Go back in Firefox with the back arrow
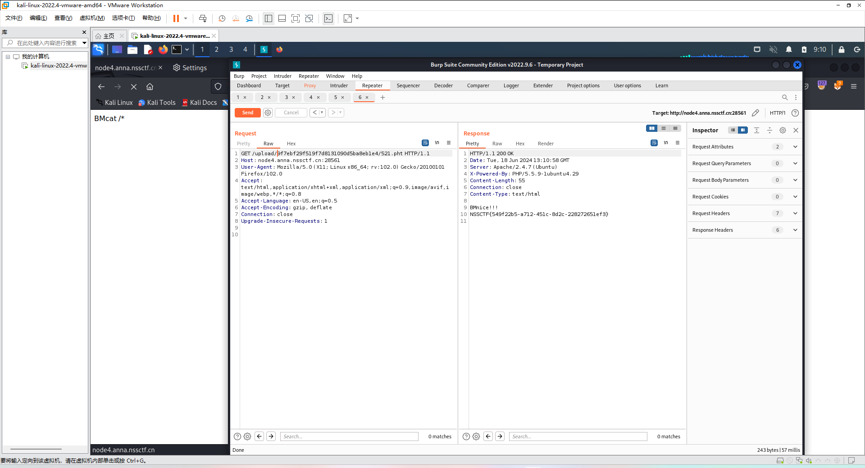Image resolution: width=865 pixels, height=468 pixels. [101, 87]
